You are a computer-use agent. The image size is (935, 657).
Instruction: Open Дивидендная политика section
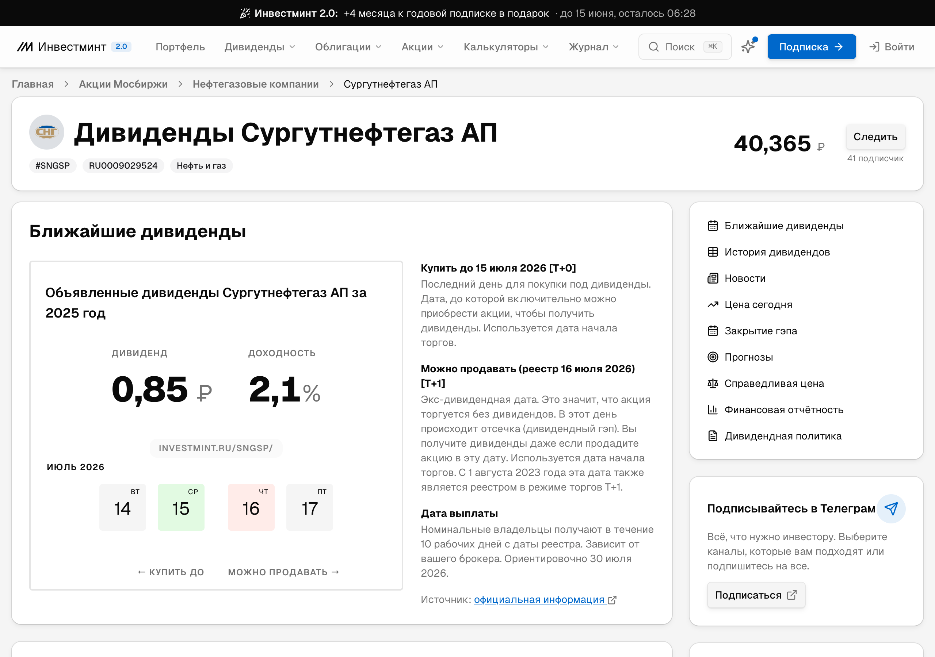click(783, 435)
